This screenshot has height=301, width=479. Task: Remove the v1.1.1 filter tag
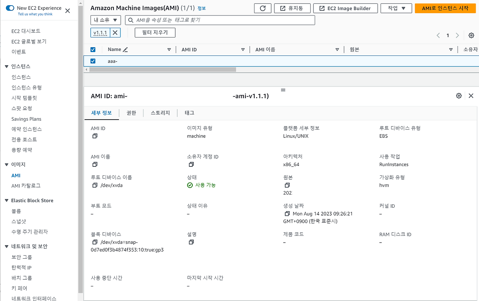115,33
